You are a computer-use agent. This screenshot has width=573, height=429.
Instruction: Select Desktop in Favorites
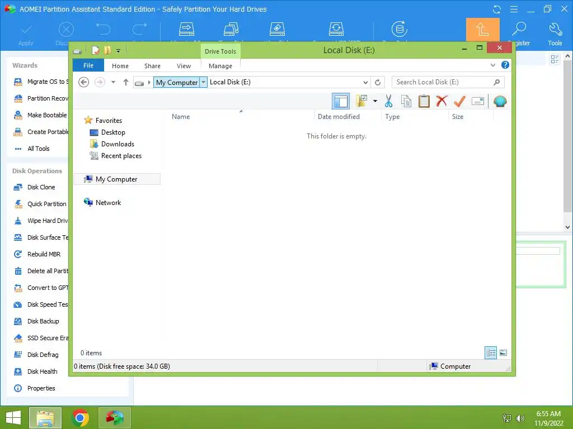tap(113, 132)
